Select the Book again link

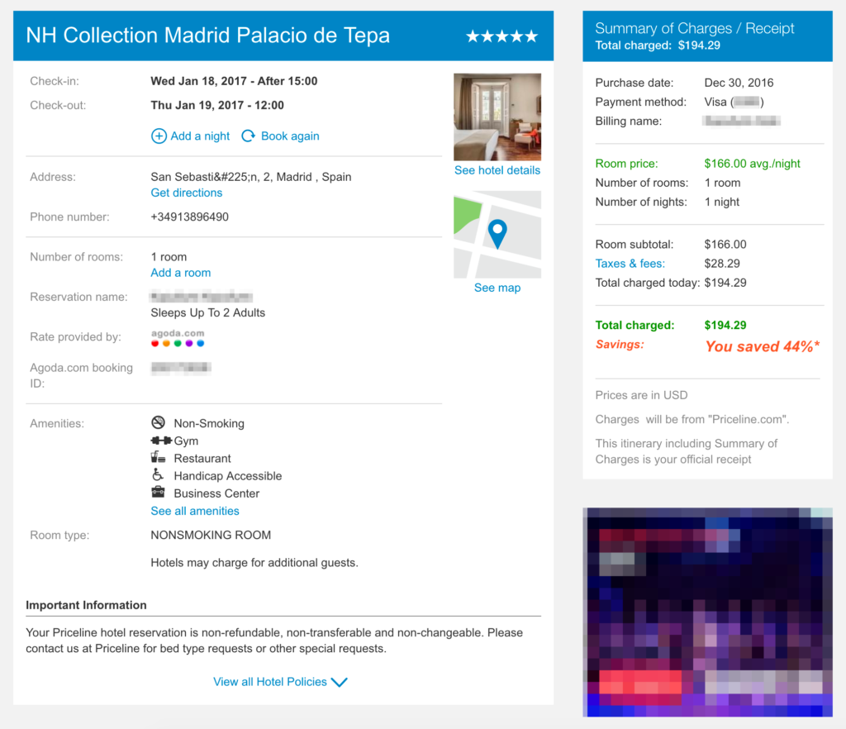point(290,136)
